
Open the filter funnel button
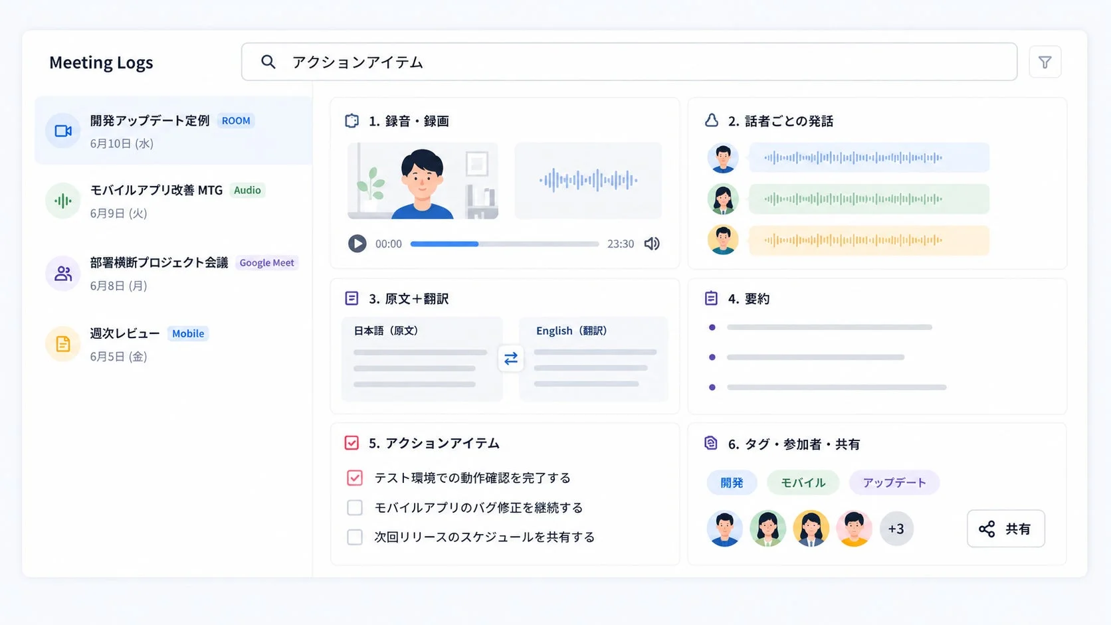coord(1045,62)
